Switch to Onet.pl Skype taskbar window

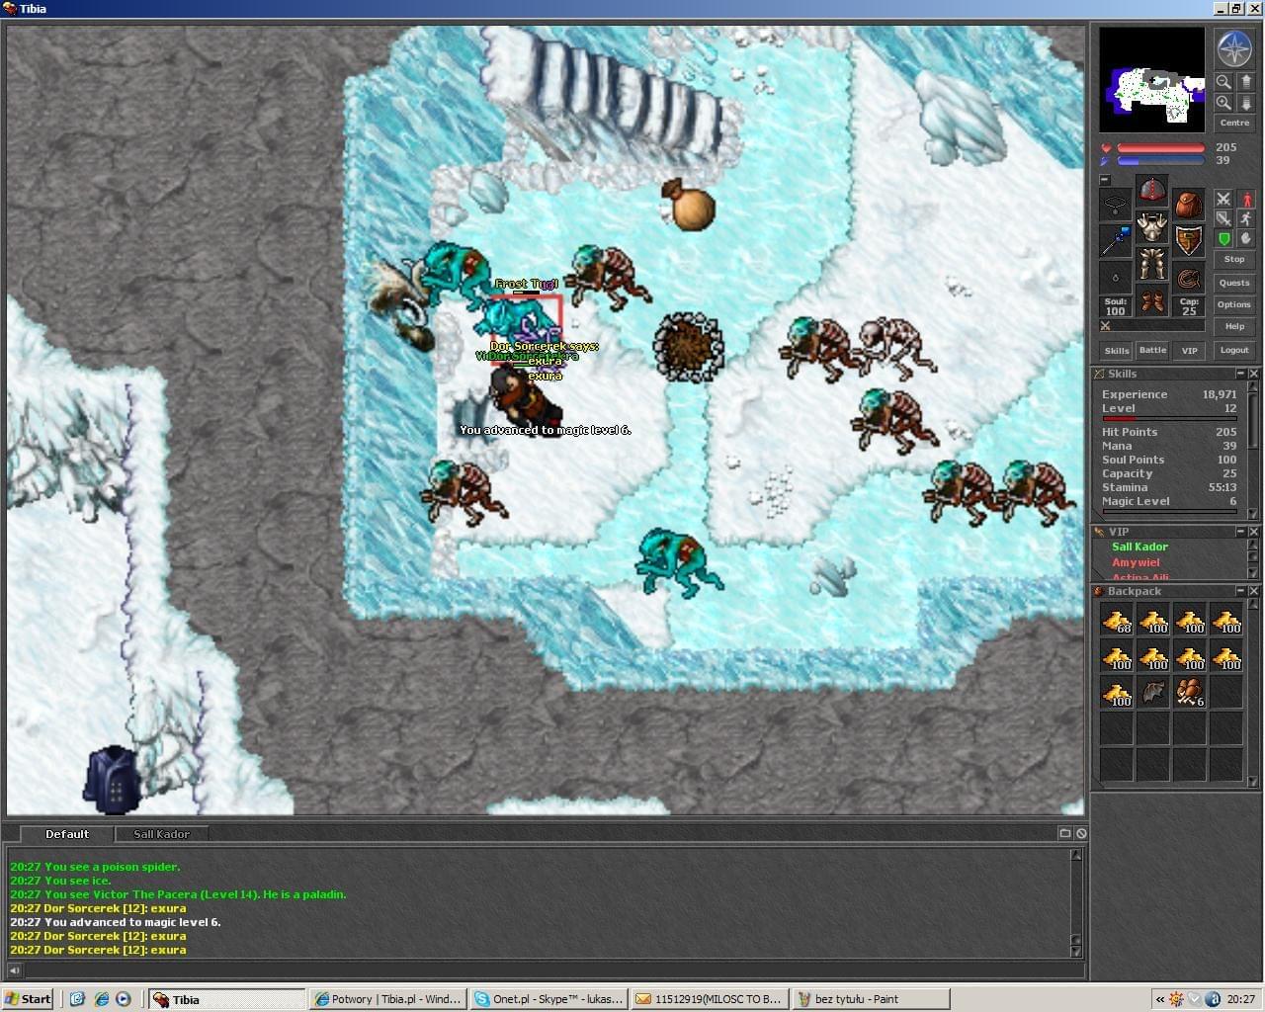(x=548, y=999)
